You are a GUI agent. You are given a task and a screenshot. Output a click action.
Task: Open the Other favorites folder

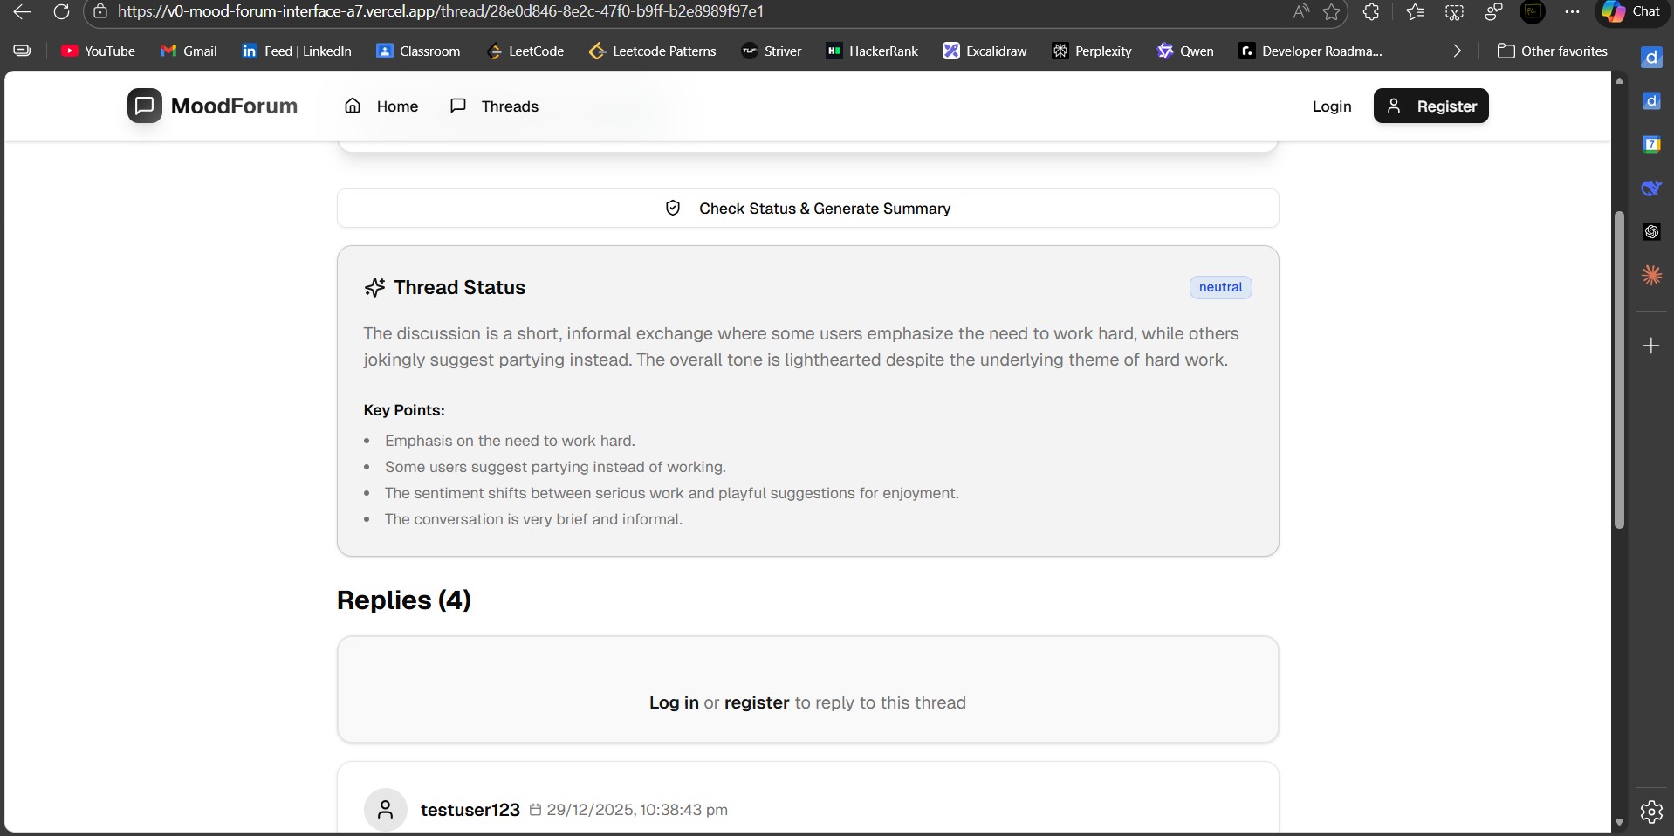[1552, 51]
